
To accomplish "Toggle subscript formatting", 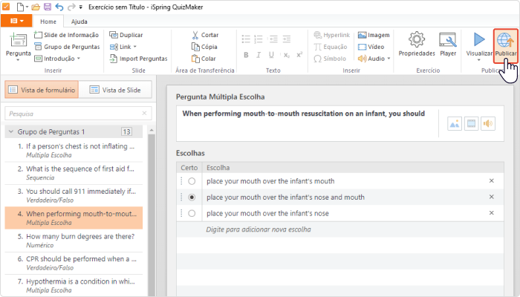I will point(287,55).
